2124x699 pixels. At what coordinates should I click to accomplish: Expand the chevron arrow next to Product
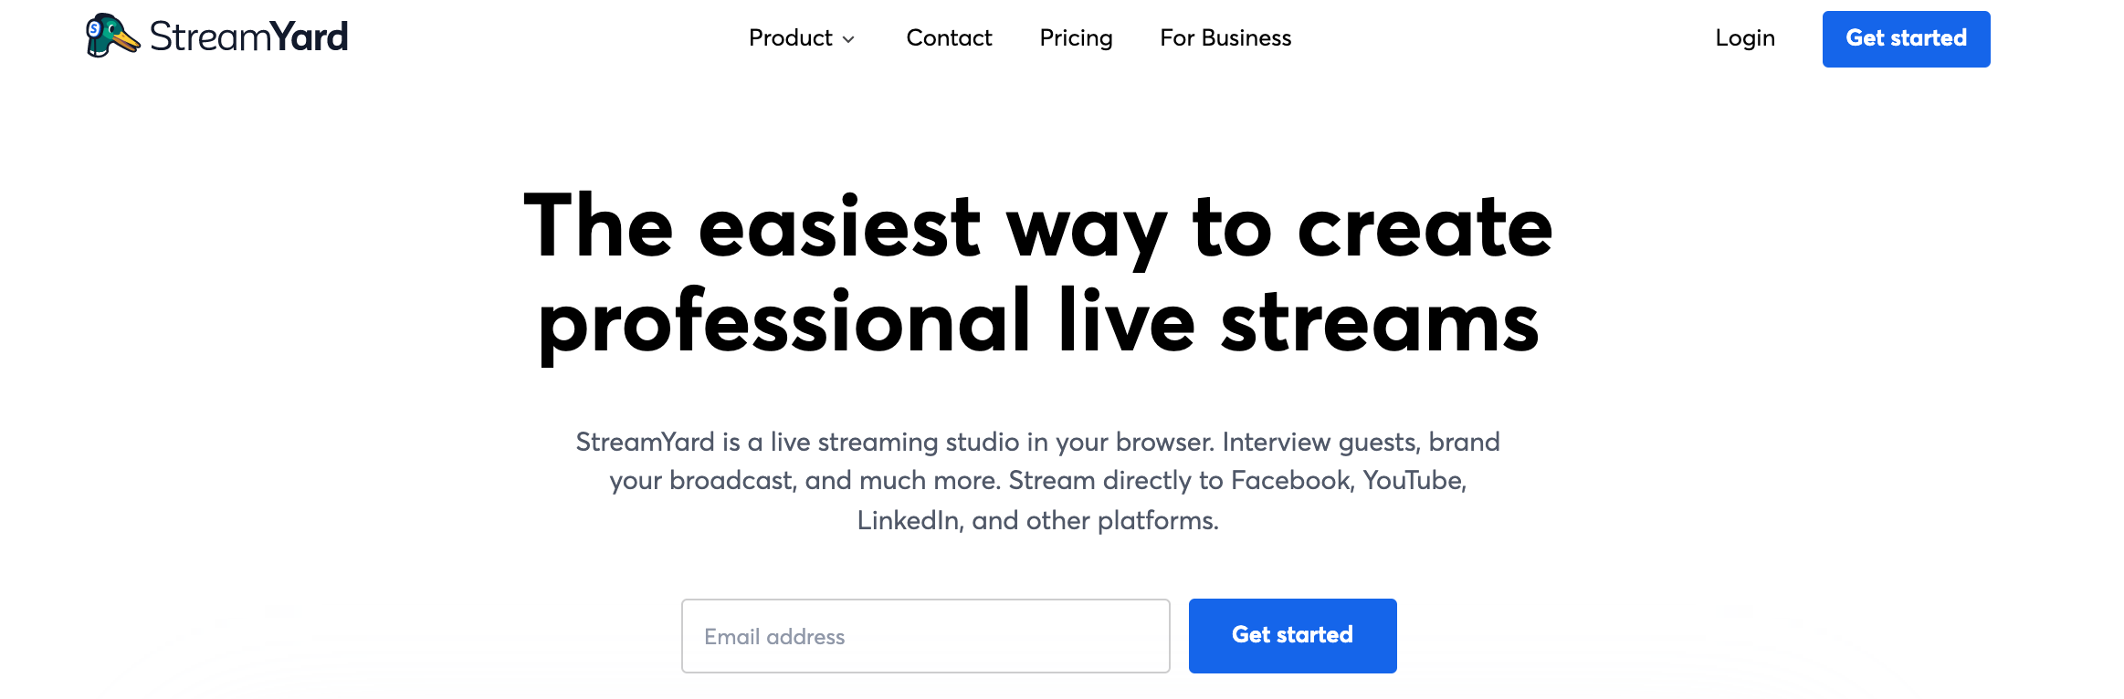point(848,39)
